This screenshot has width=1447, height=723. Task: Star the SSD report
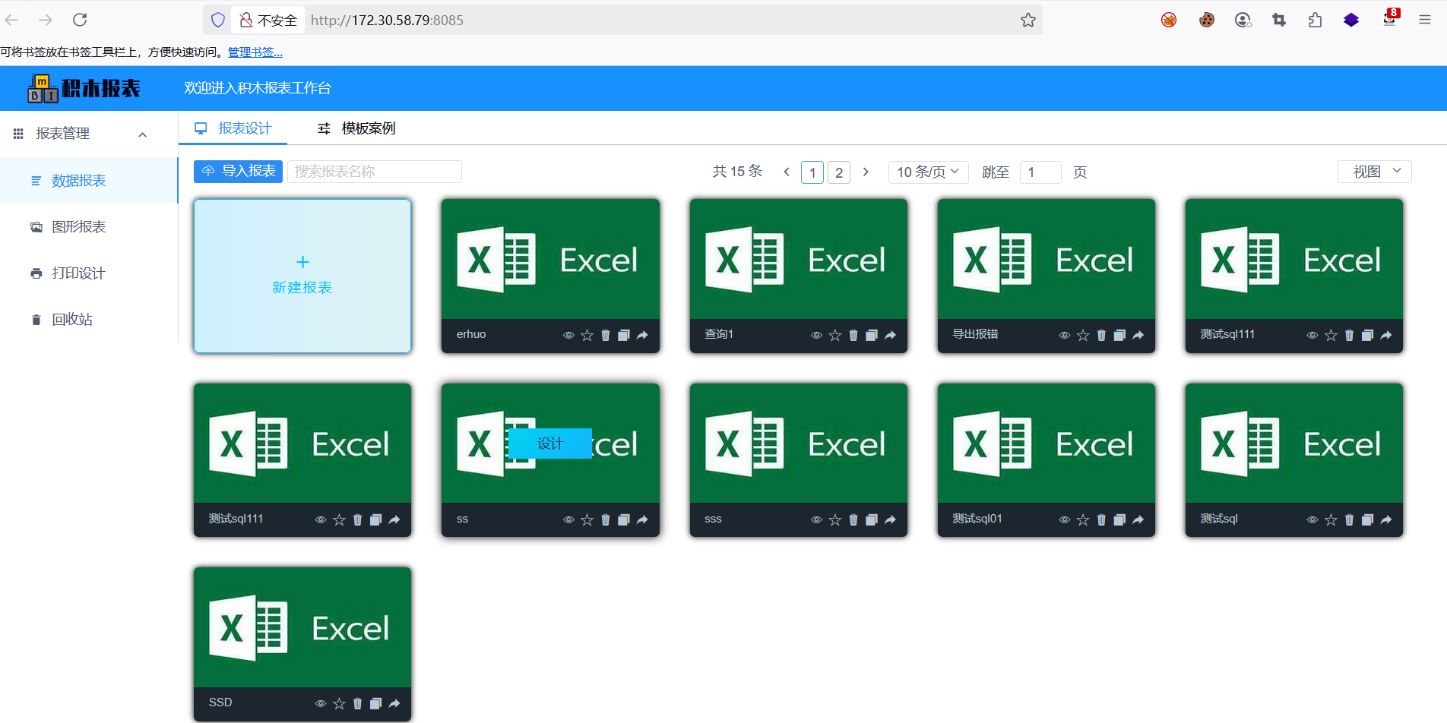pyautogui.click(x=339, y=704)
